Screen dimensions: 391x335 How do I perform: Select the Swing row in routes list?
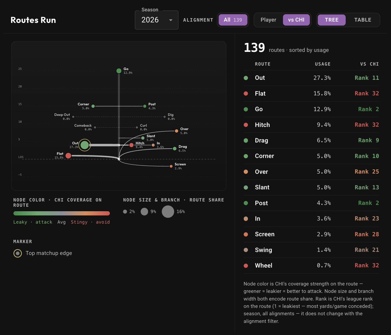[x=311, y=250]
